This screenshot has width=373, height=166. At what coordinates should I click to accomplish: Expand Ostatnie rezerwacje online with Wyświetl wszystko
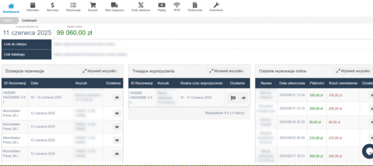click(x=353, y=71)
